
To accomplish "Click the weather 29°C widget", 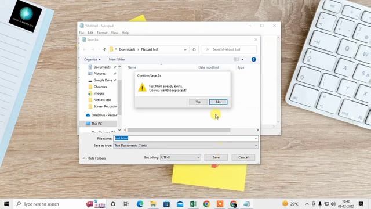I will click(x=290, y=204).
